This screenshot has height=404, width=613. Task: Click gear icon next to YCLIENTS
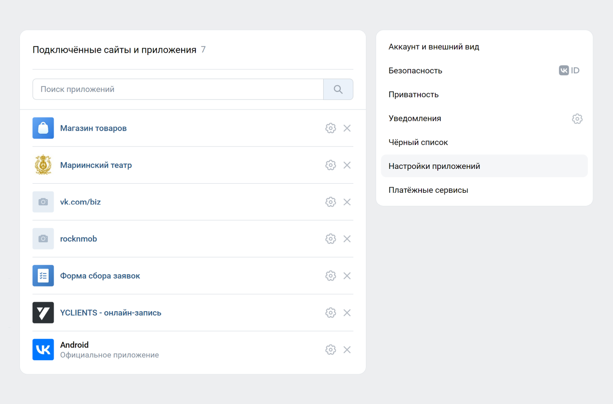point(330,313)
